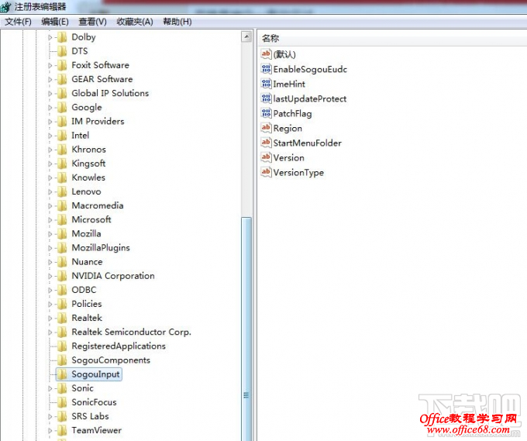
Task: Select the Realtek Semiconductor Corp. key
Action: pyautogui.click(x=131, y=332)
